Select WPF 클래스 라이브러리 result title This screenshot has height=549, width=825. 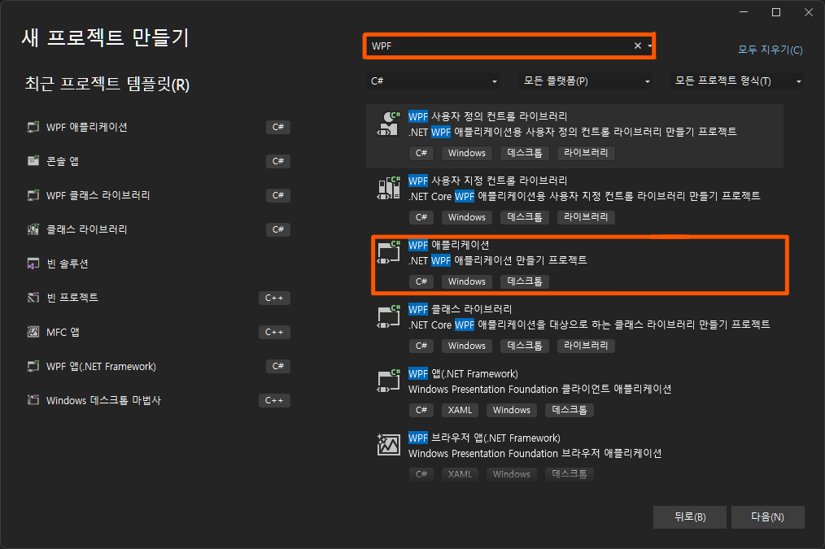tap(460, 309)
